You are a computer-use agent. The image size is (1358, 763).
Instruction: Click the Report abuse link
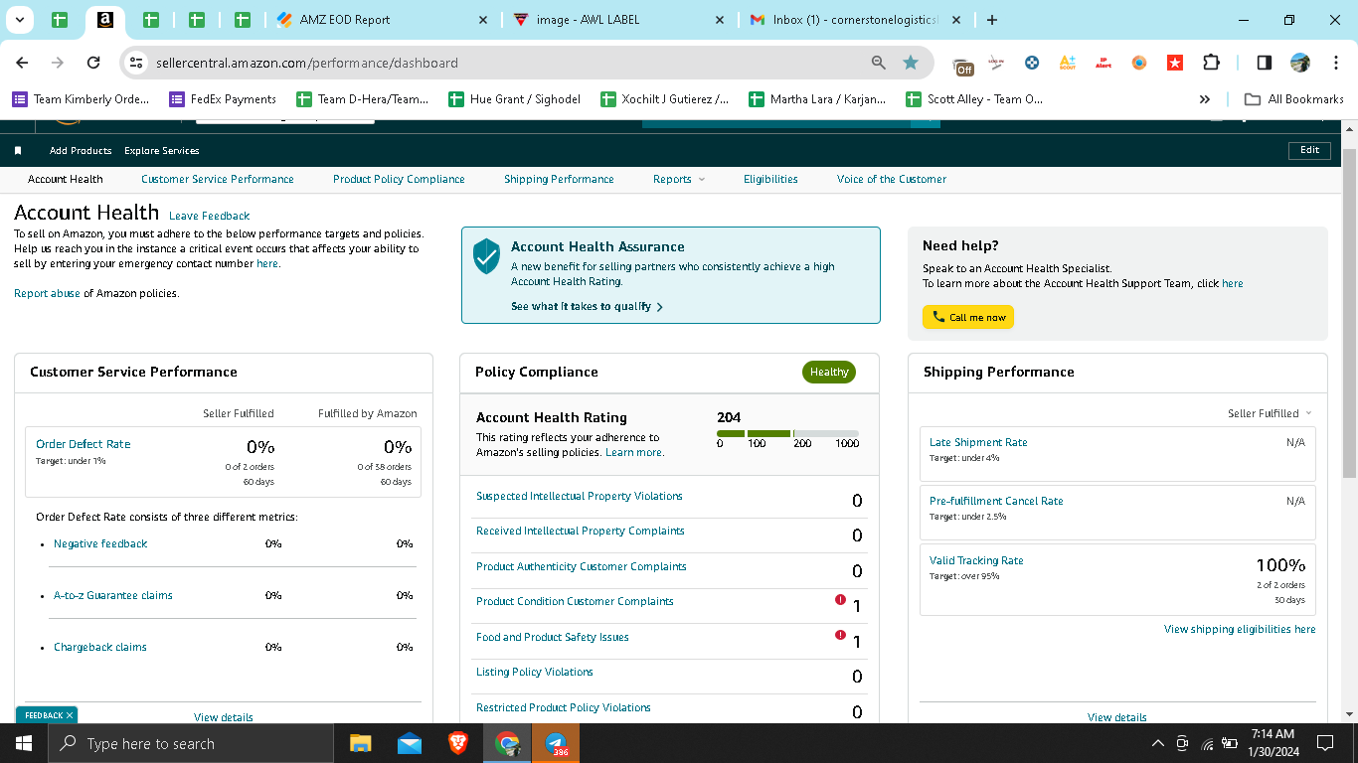tap(47, 293)
